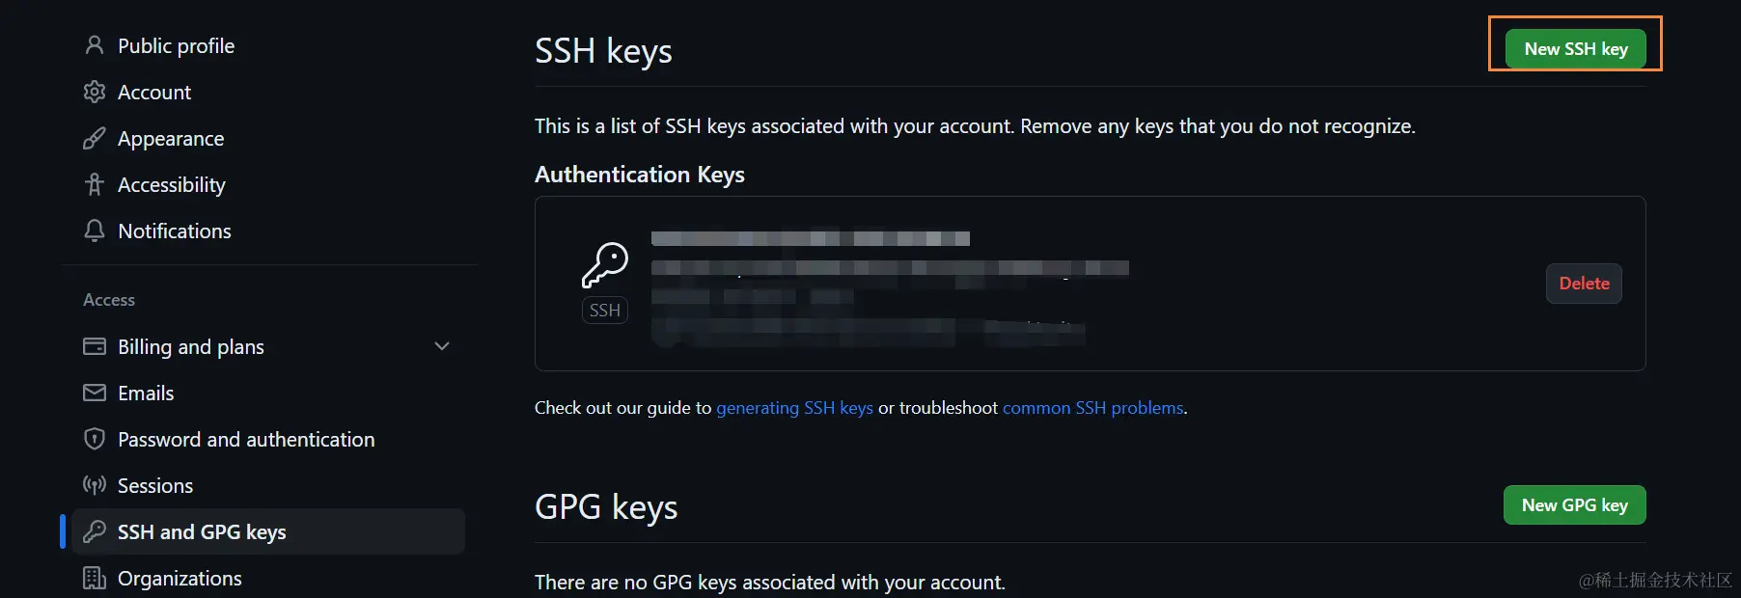This screenshot has width=1741, height=598.
Task: Select the Accessibility menu item
Action: (172, 184)
